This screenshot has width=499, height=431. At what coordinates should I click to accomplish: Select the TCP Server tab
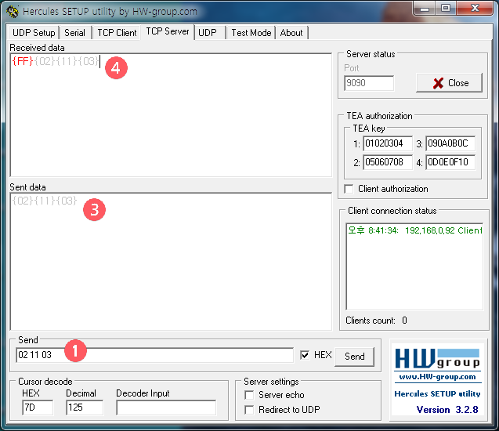coord(168,31)
